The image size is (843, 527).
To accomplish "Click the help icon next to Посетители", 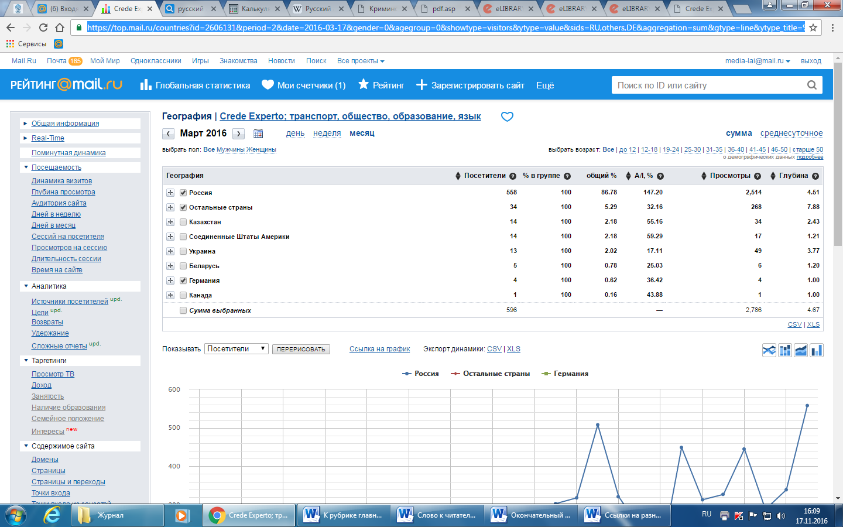I will 513,176.
